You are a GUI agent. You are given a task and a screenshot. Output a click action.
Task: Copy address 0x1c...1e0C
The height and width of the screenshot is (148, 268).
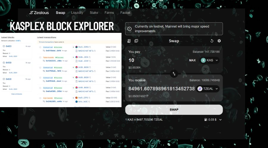click(x=89, y=102)
